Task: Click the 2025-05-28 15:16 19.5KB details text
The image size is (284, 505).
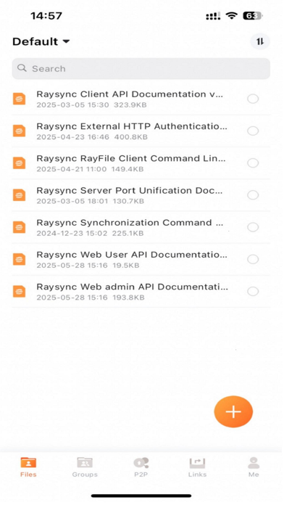Action: click(88, 266)
